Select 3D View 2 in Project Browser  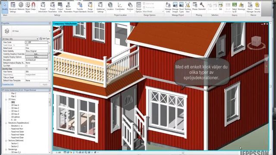pos(15,108)
